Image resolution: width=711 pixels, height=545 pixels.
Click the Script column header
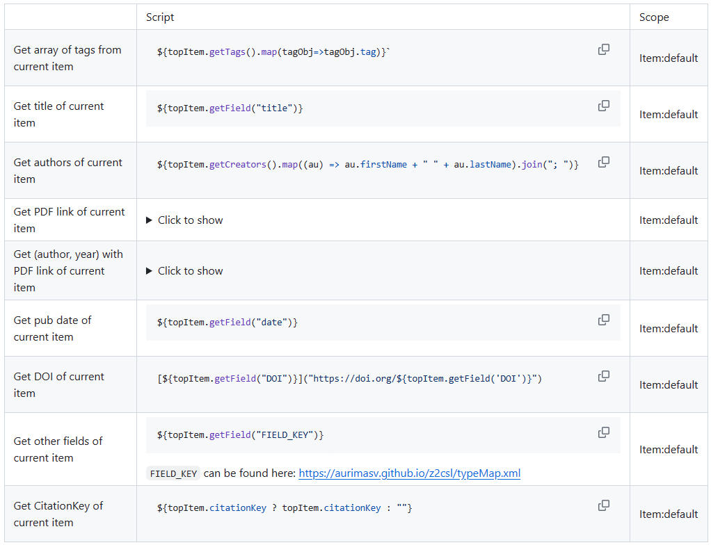point(161,17)
